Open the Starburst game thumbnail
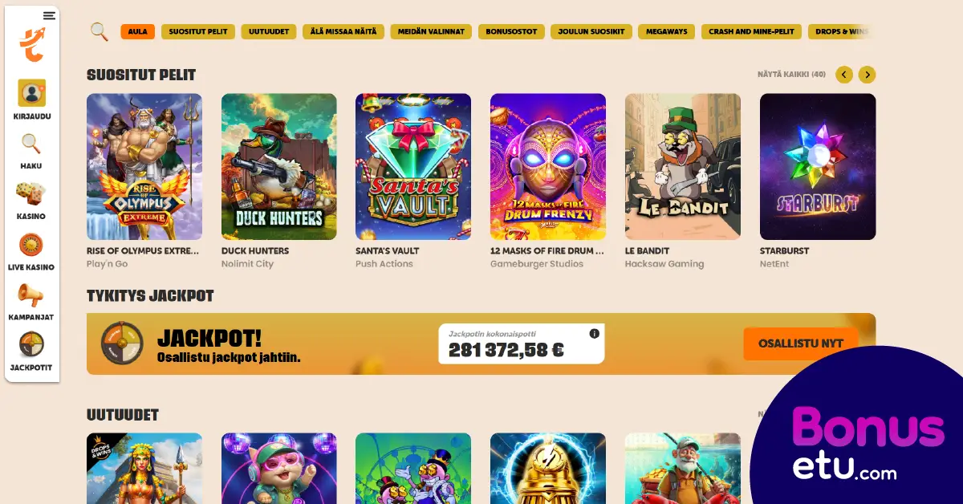This screenshot has width=963, height=504. [x=818, y=167]
